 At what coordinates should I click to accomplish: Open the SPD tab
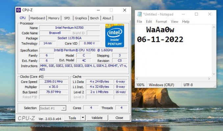67,18
